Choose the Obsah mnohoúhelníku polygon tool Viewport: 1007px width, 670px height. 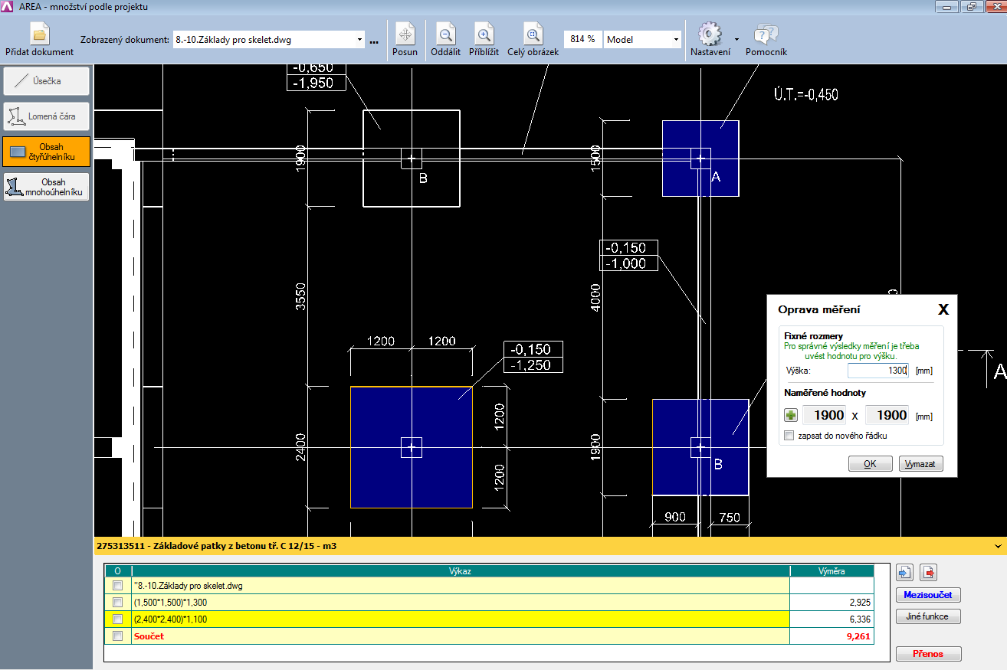46,187
